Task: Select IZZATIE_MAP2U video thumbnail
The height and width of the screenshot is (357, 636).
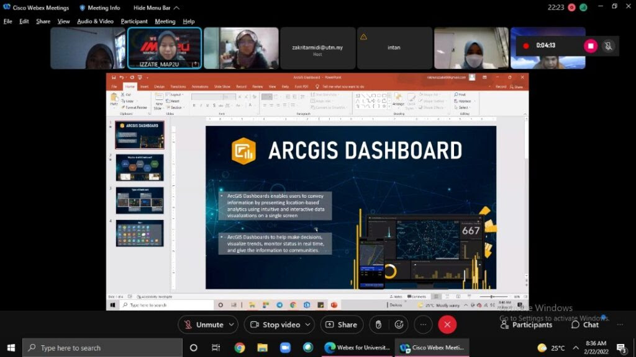Action: pyautogui.click(x=164, y=48)
